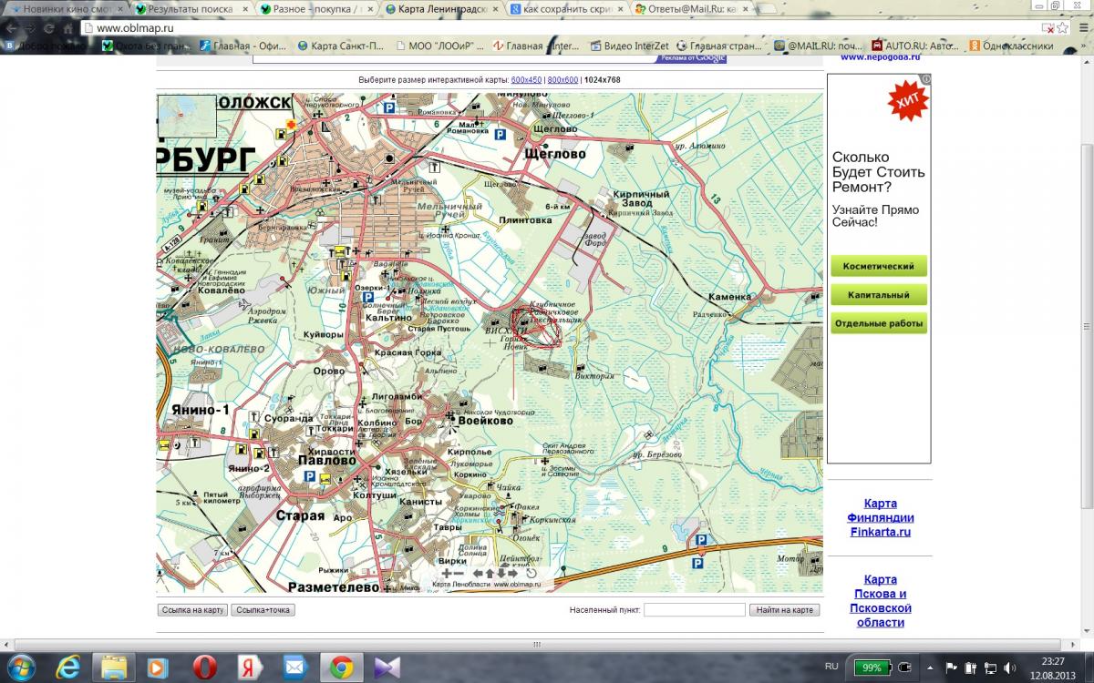Pan map down with down arrow
1094x683 pixels.
501,574
